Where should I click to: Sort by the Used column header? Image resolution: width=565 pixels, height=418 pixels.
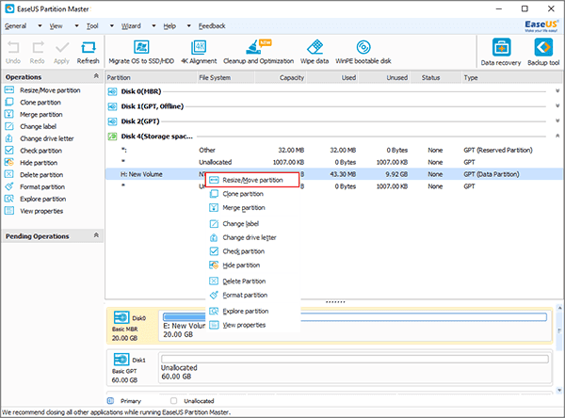click(x=332, y=77)
